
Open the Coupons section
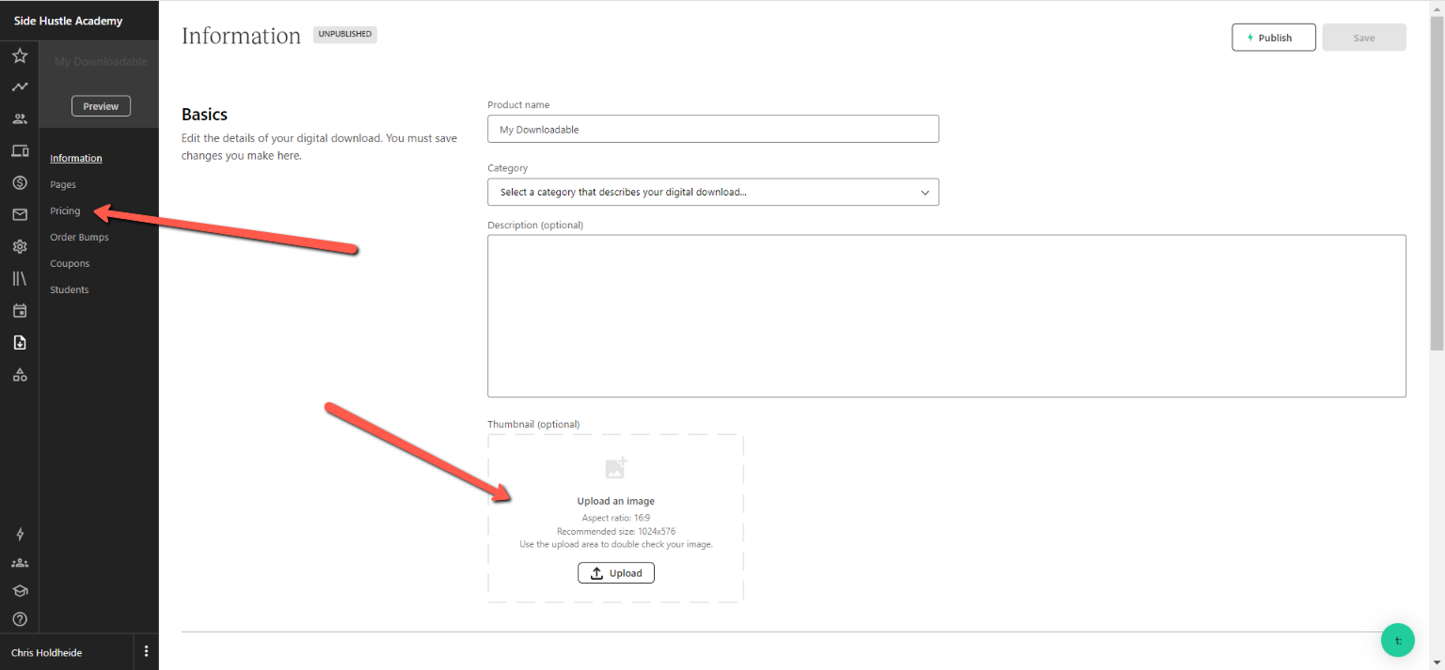point(70,263)
